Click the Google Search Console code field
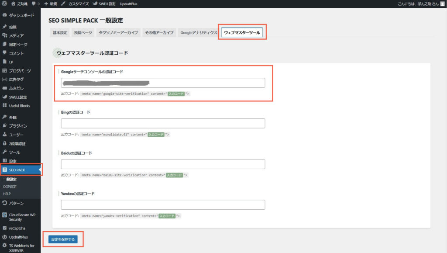 click(x=163, y=83)
